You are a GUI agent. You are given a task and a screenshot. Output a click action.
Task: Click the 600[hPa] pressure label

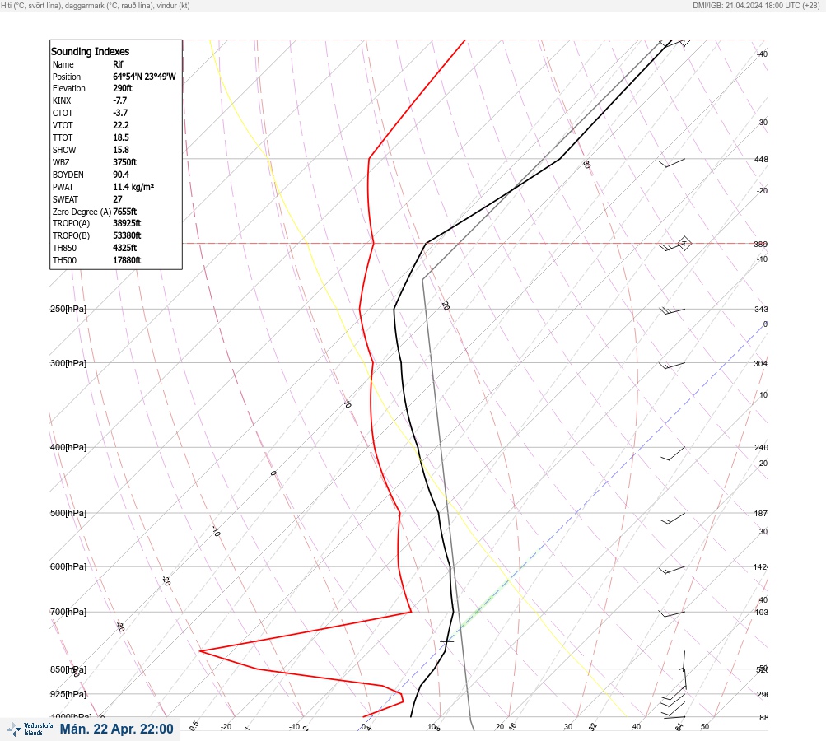pyautogui.click(x=68, y=567)
